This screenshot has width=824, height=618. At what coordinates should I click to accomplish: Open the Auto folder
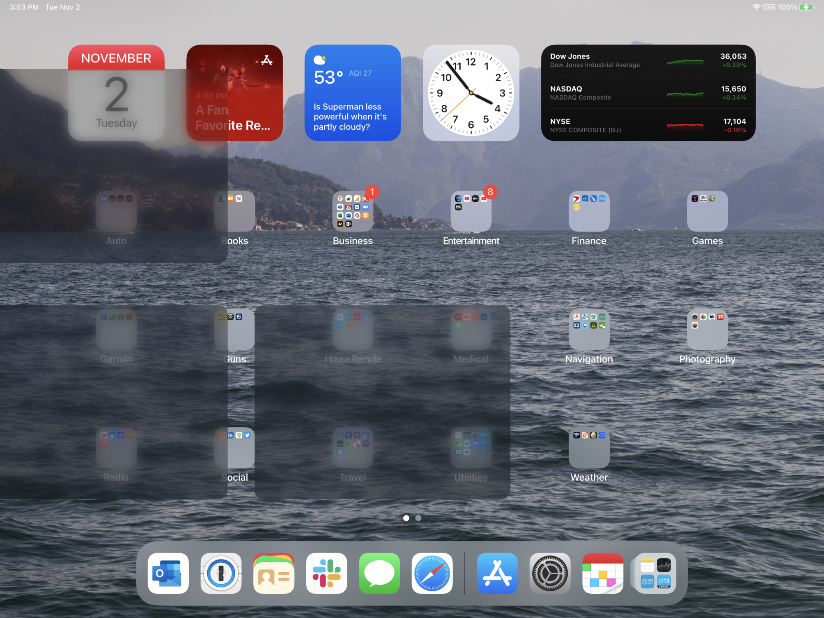point(116,211)
